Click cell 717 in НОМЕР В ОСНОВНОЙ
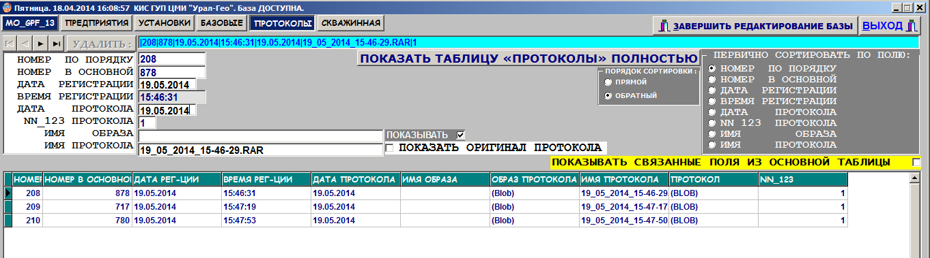 tap(87, 207)
